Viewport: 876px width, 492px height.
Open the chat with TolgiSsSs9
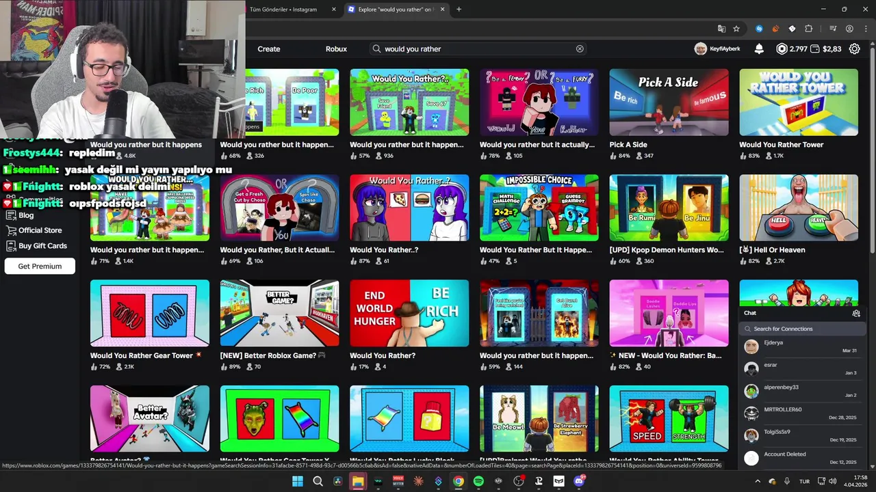coord(801,435)
